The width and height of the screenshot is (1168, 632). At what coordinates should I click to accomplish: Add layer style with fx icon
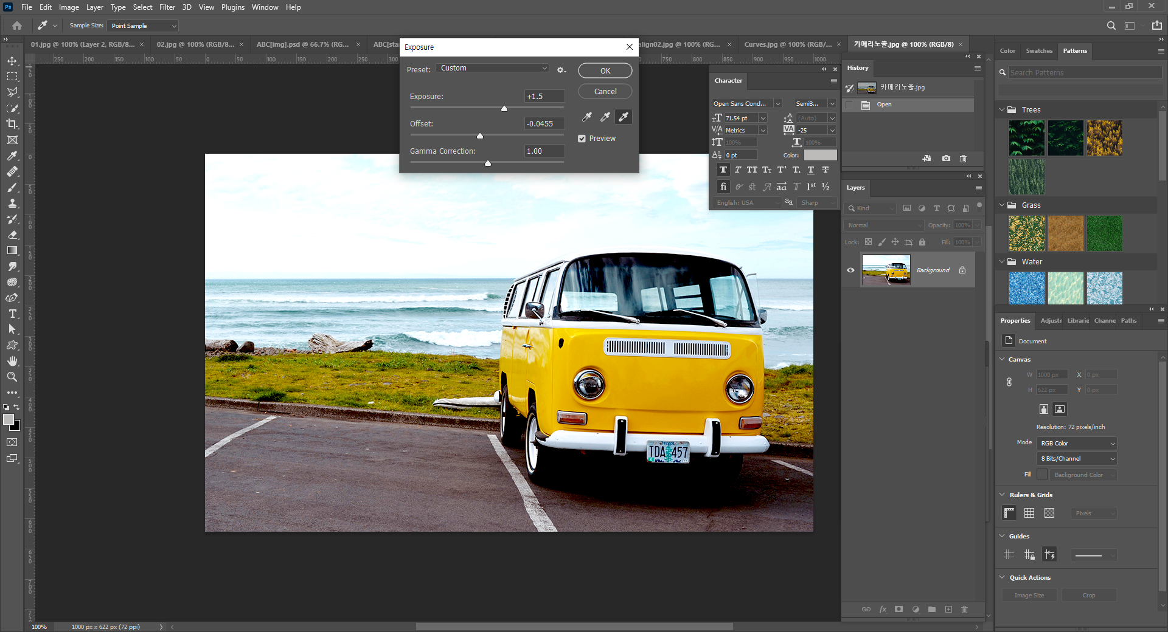(883, 609)
